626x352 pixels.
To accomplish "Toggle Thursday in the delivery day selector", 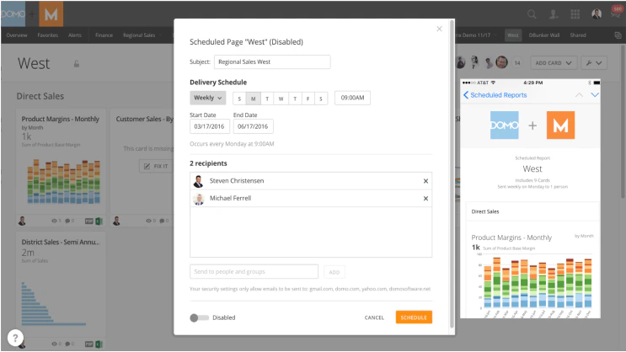I will pos(295,99).
